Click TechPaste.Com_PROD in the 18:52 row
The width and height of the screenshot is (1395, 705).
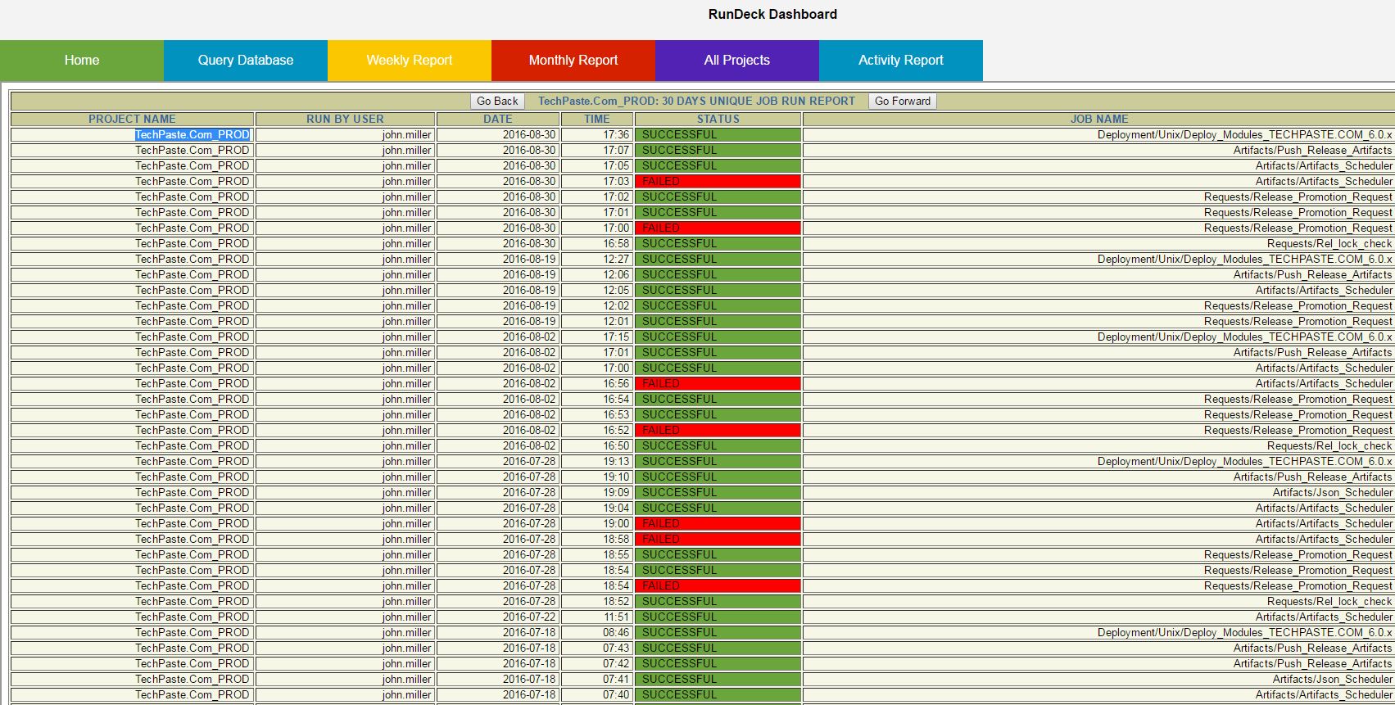point(192,602)
